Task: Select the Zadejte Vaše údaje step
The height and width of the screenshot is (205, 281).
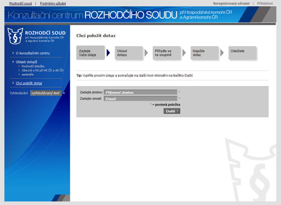Action: click(90, 53)
